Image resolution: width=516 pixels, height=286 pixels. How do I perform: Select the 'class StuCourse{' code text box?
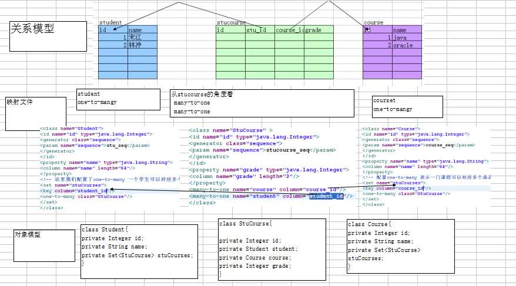point(272,250)
